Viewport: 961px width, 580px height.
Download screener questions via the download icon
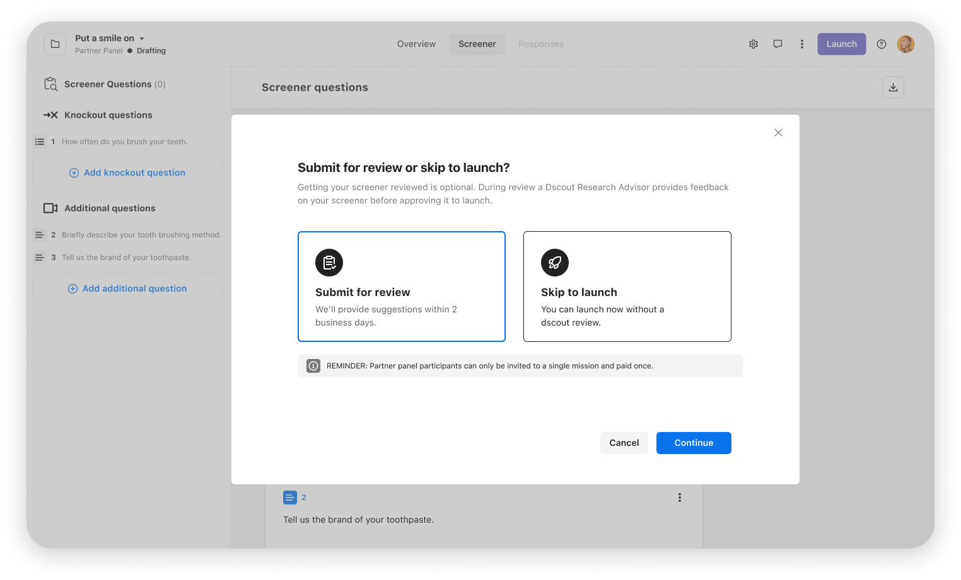893,87
